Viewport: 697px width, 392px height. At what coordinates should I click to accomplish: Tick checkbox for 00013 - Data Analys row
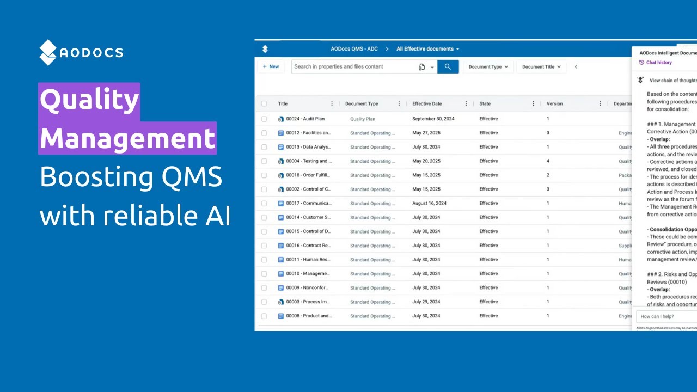[264, 147]
